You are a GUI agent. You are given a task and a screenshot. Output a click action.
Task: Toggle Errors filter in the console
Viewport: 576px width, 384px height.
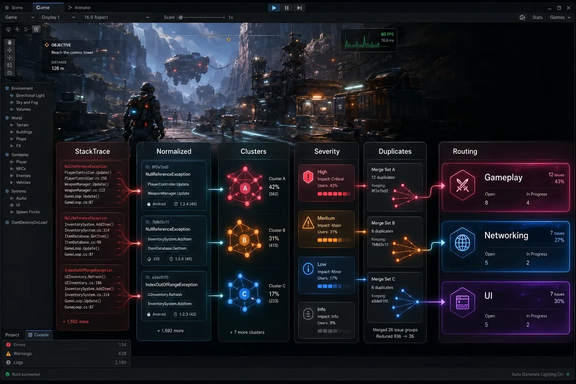(66, 345)
